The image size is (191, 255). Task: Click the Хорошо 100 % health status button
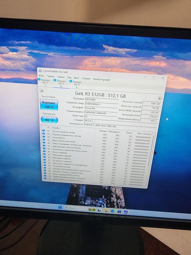(x=49, y=105)
